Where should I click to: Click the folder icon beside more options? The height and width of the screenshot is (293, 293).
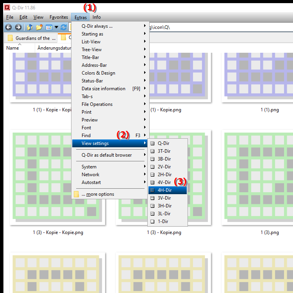point(76,194)
